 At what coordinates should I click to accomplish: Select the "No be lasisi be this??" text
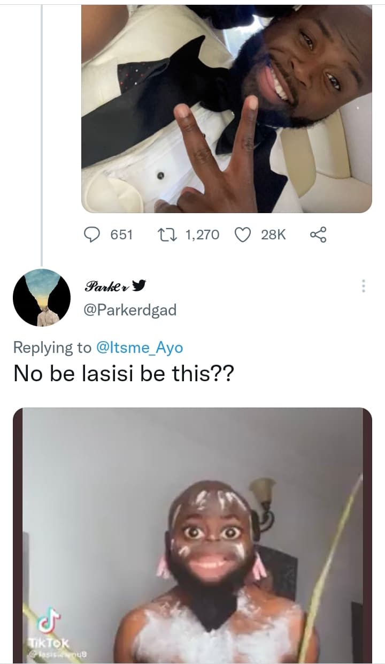pos(123,373)
